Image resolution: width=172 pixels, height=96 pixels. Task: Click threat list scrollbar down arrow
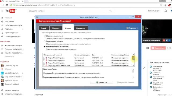[x=133, y=65]
